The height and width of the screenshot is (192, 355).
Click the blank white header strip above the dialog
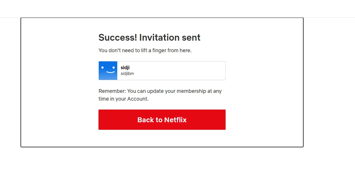177,9
